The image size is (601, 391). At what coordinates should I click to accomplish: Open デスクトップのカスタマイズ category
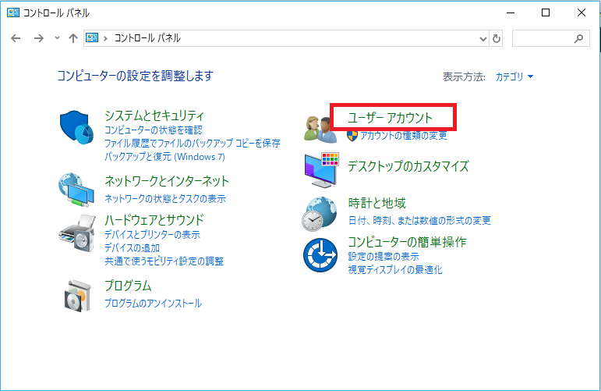point(408,166)
